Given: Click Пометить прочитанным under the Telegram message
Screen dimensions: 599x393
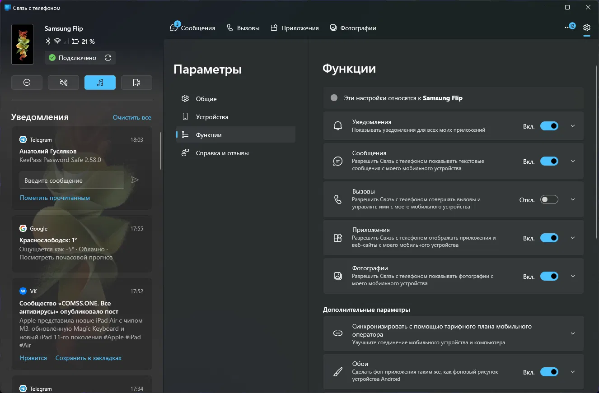Looking at the screenshot, I should (55, 198).
